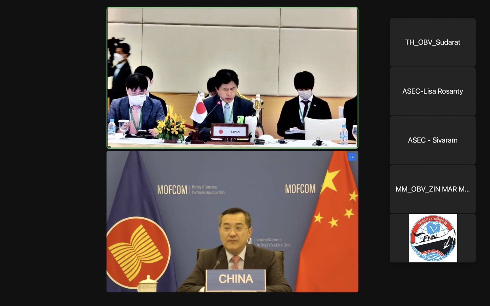Select the ASEC - Sivaram participant tile
Viewport: 490px width, 306px height.
point(432,140)
